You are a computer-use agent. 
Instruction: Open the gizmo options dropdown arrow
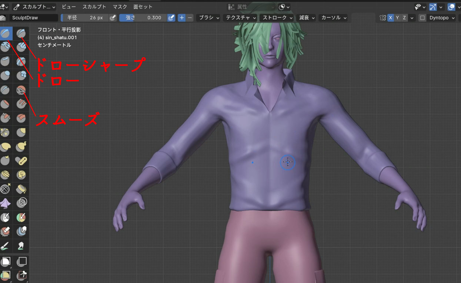441,7
